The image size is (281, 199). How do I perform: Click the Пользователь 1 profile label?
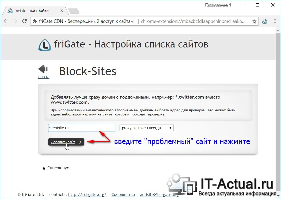tap(218, 5)
